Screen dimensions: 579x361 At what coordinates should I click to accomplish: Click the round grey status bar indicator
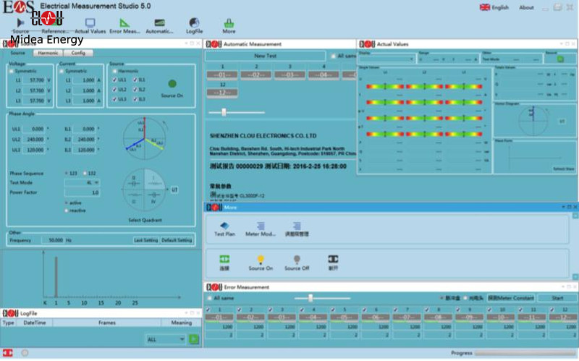[x=25, y=353]
